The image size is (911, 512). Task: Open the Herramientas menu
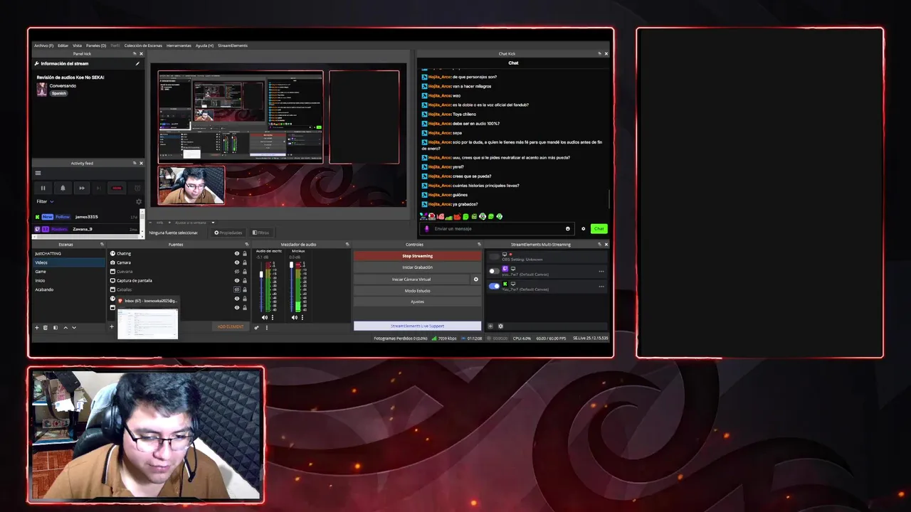(179, 46)
